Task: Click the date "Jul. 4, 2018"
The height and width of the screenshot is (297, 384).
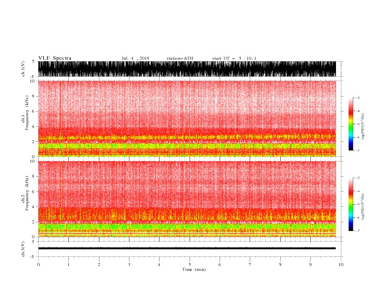Action: 135,58
